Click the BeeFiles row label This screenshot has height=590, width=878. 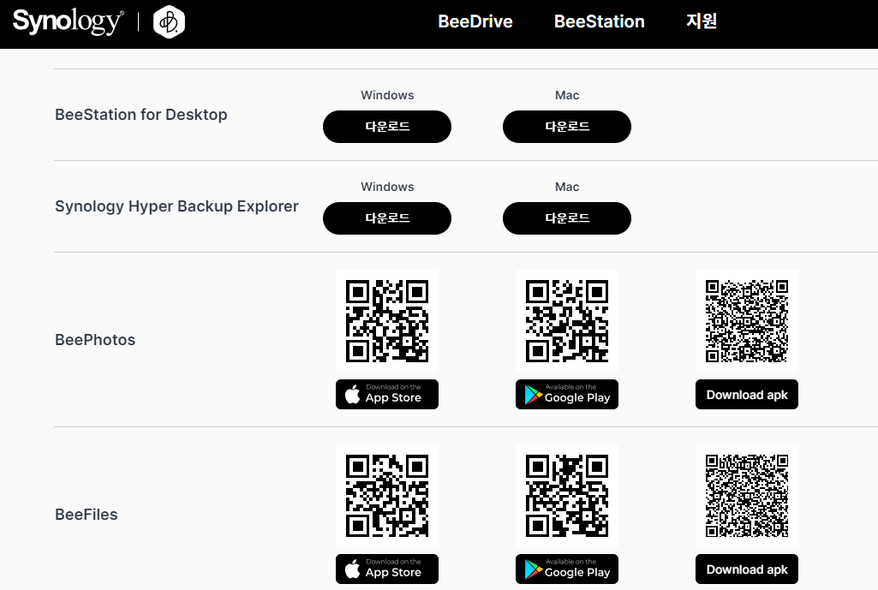(x=87, y=515)
